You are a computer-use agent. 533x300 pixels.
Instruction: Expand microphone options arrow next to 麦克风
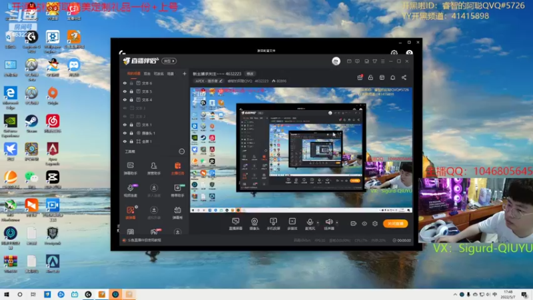point(318,223)
